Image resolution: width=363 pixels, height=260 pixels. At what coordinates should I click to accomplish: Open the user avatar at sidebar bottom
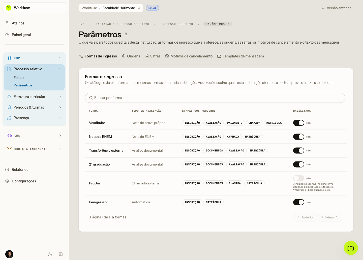(9, 254)
